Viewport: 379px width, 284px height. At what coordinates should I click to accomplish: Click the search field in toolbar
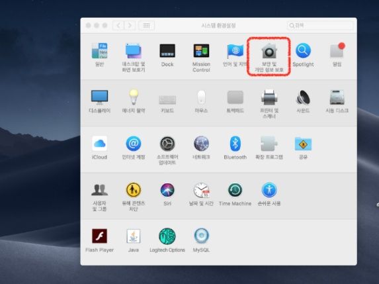pyautogui.click(x=321, y=25)
